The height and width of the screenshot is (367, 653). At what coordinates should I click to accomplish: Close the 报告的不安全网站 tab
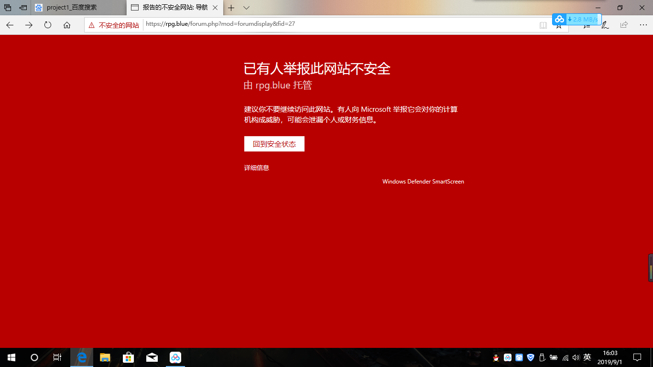click(215, 8)
